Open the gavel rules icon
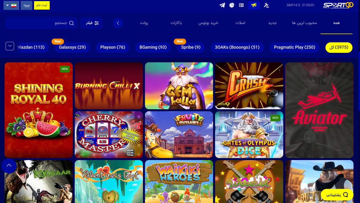 click(266, 5)
